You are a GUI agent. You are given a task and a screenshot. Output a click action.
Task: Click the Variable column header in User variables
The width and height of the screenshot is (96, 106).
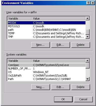(x=19, y=18)
